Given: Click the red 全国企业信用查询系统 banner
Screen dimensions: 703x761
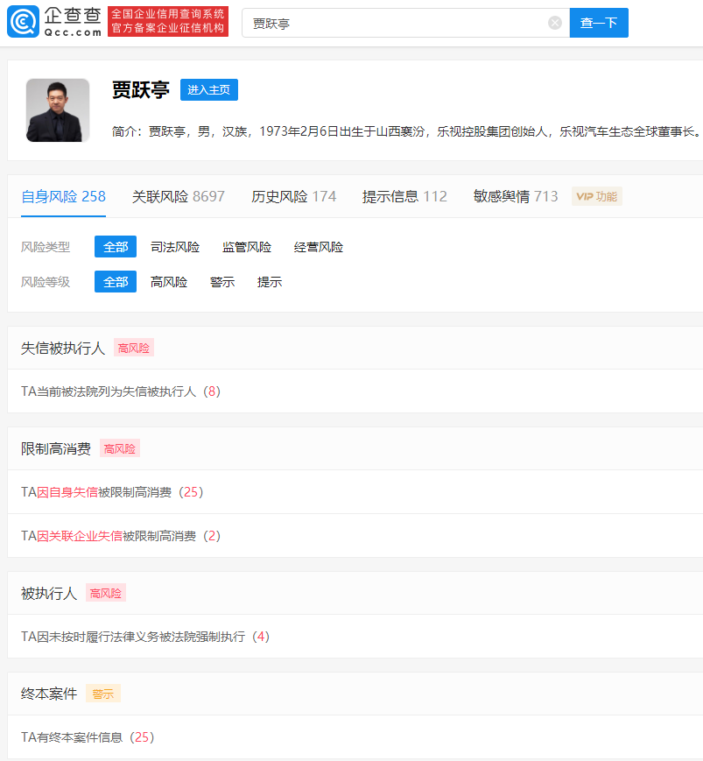Looking at the screenshot, I should click(x=168, y=22).
